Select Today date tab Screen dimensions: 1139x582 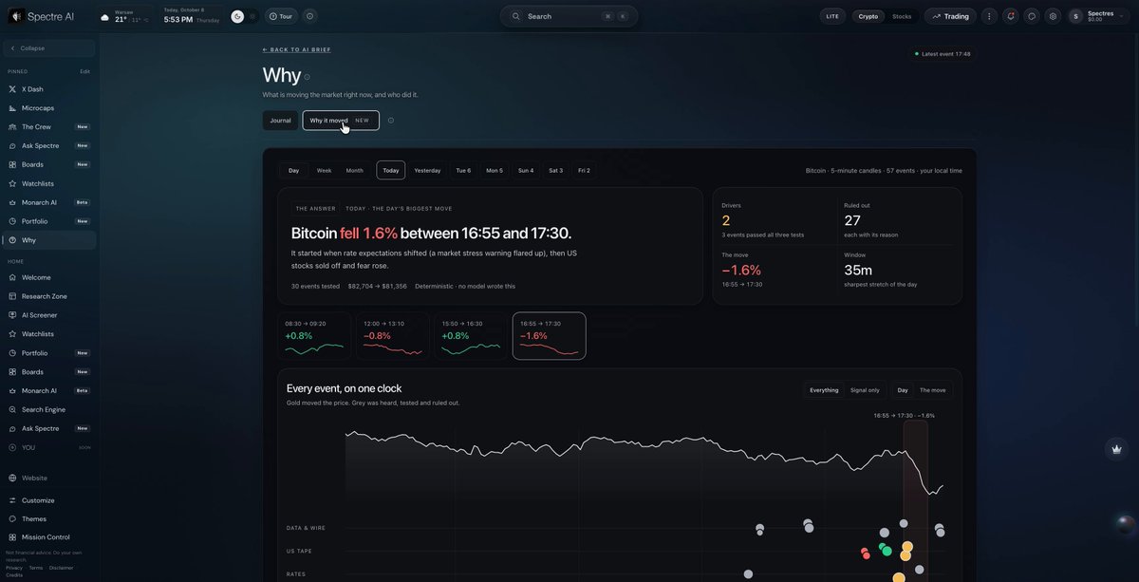[391, 170]
